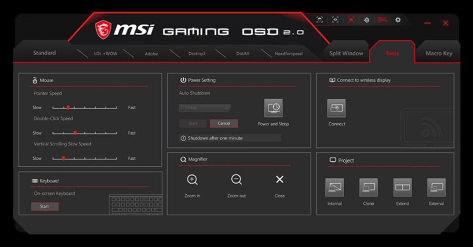
Task: Click the magnifier Zoom out icon
Action: coord(236,179)
